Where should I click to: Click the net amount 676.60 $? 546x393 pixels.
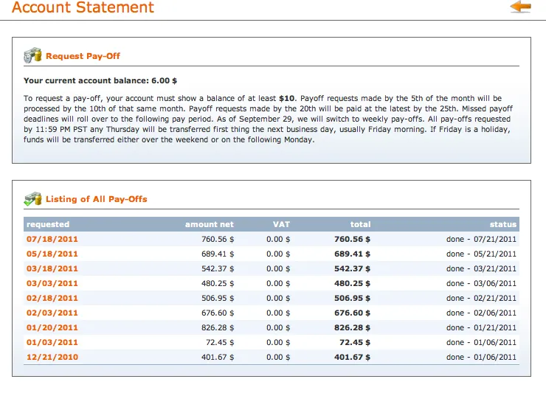click(x=218, y=313)
